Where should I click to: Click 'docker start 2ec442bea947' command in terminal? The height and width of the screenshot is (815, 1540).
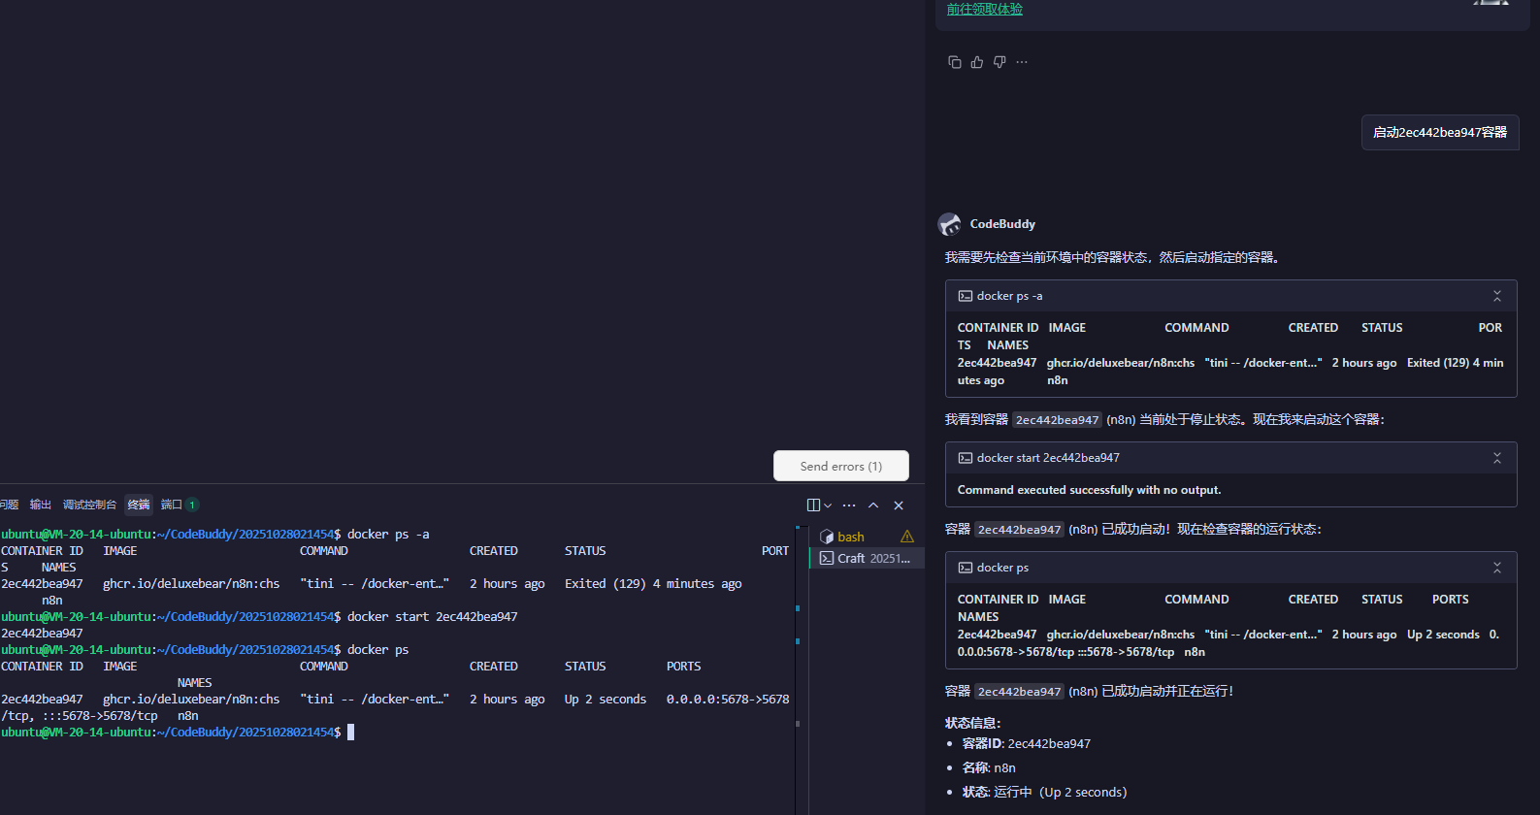[433, 617]
